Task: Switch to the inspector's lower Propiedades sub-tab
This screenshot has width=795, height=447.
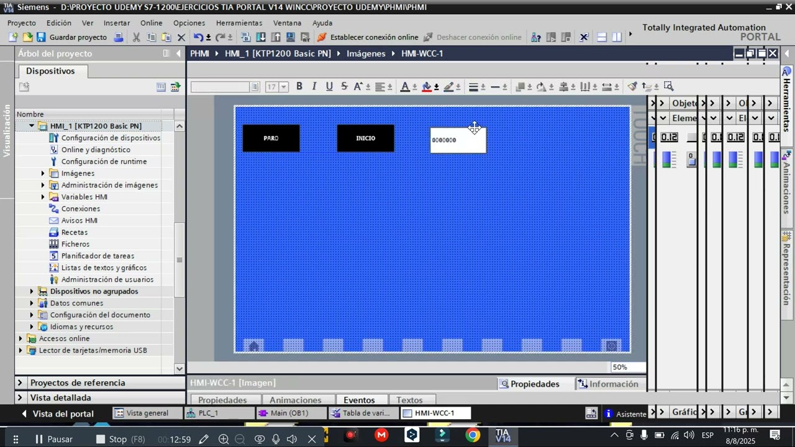Action: coord(222,400)
